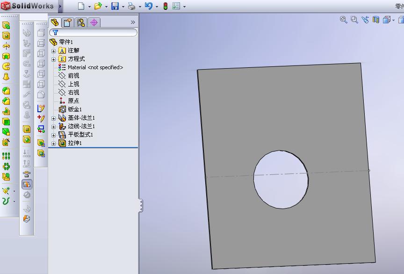Expand the 拉伸1 feature node
The height and width of the screenshot is (274, 404).
(54, 144)
